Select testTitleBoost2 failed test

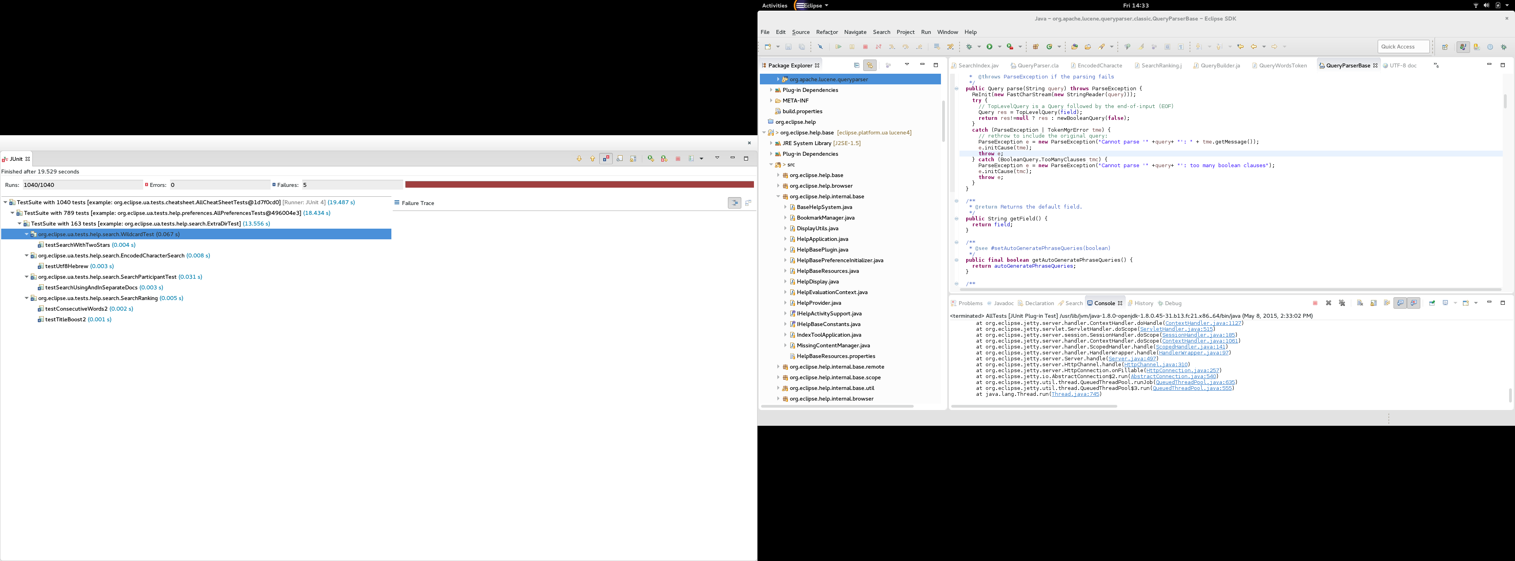75,320
